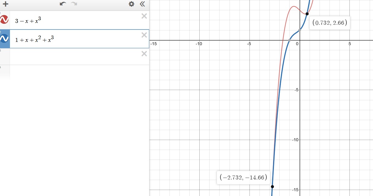The image size is (373, 196).
Task: Remove the empty third expression row
Action: 144,54
